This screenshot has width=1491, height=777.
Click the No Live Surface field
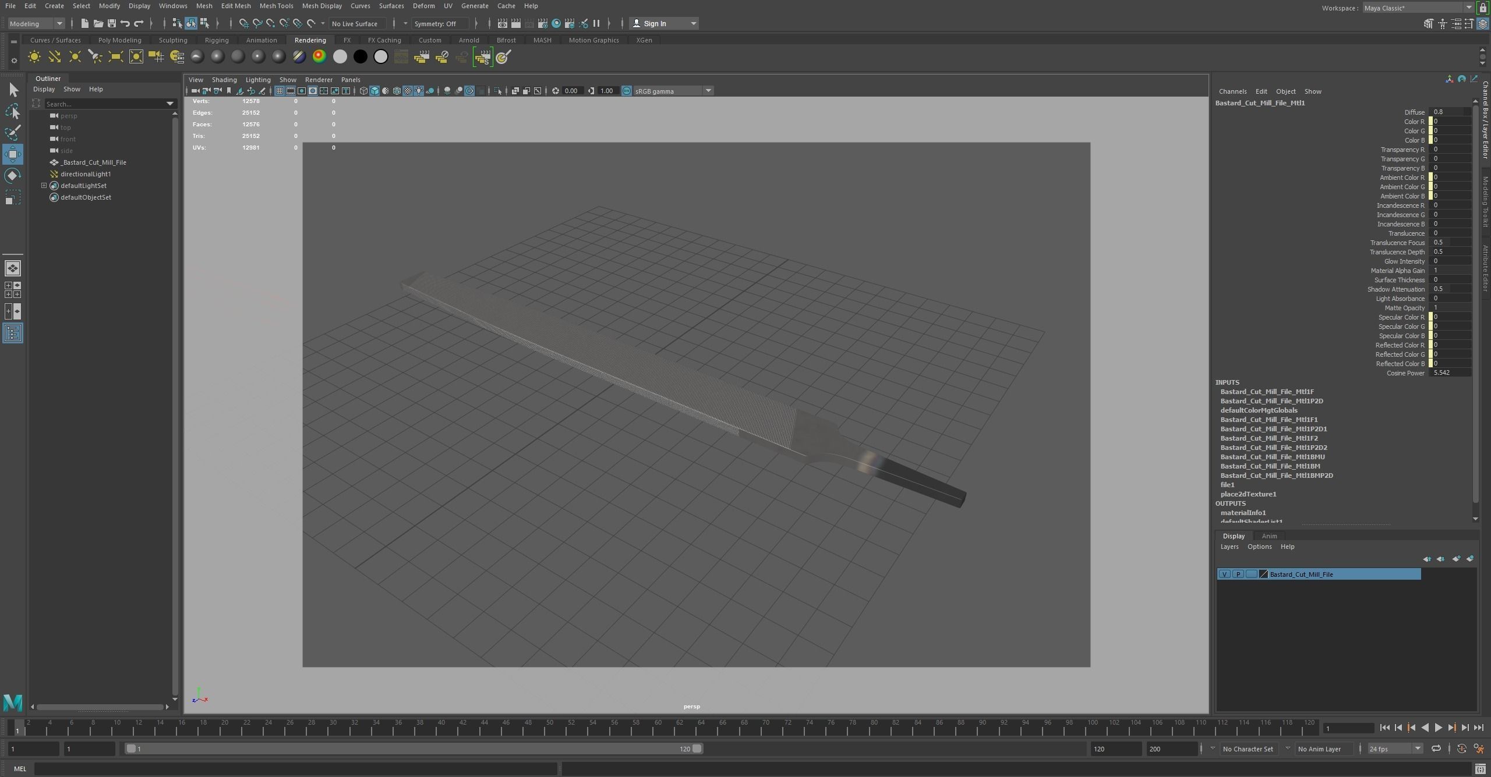pyautogui.click(x=357, y=24)
